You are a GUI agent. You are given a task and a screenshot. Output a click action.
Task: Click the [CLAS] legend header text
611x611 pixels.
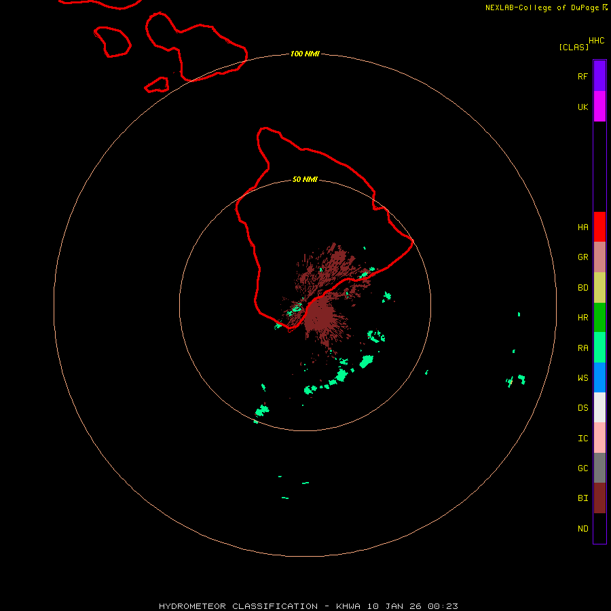(x=574, y=47)
